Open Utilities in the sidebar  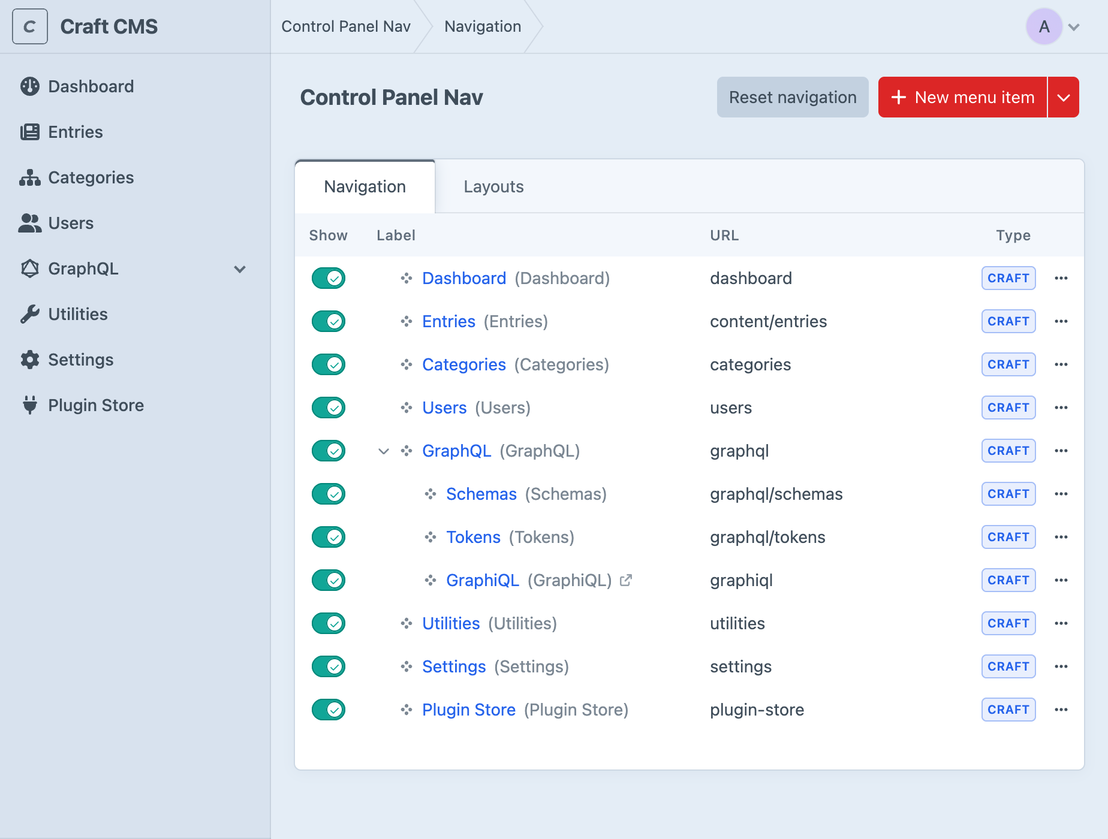(x=64, y=314)
